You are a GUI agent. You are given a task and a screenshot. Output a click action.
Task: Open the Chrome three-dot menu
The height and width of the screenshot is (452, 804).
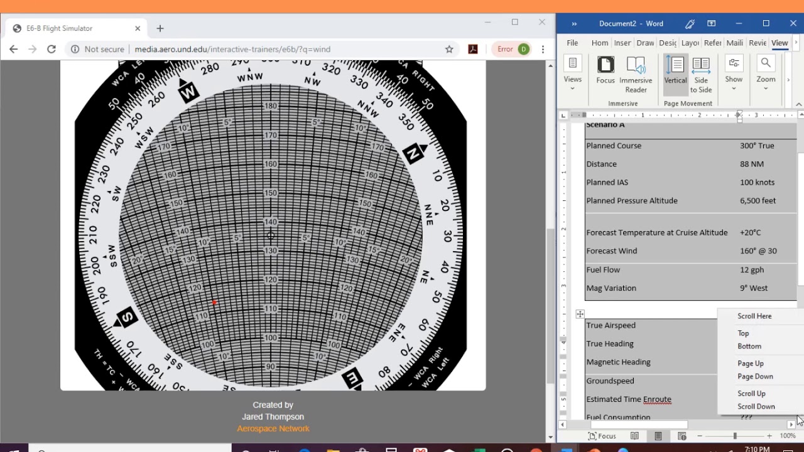[x=543, y=49]
